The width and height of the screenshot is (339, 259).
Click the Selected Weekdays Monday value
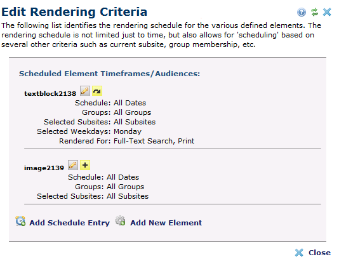click(x=128, y=131)
